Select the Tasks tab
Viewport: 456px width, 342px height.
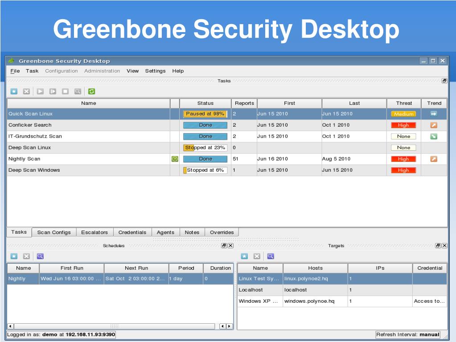(19, 232)
